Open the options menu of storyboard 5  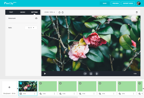tap(114, 94)
